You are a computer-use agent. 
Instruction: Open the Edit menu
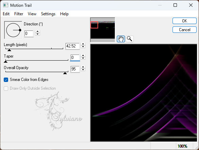coord(6,14)
